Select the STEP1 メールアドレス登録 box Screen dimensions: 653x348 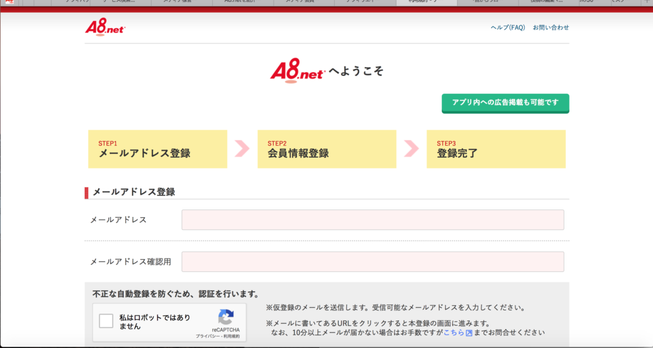pyautogui.click(x=158, y=149)
